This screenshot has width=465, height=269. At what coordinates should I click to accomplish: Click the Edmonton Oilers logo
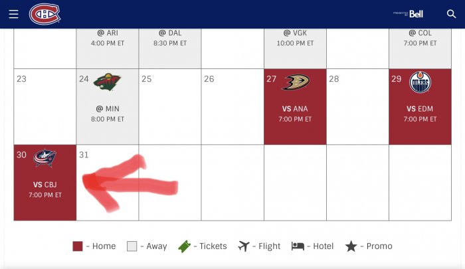420,82
